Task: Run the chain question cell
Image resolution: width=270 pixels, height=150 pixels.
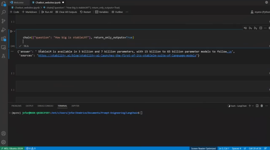Action: coord(11,31)
